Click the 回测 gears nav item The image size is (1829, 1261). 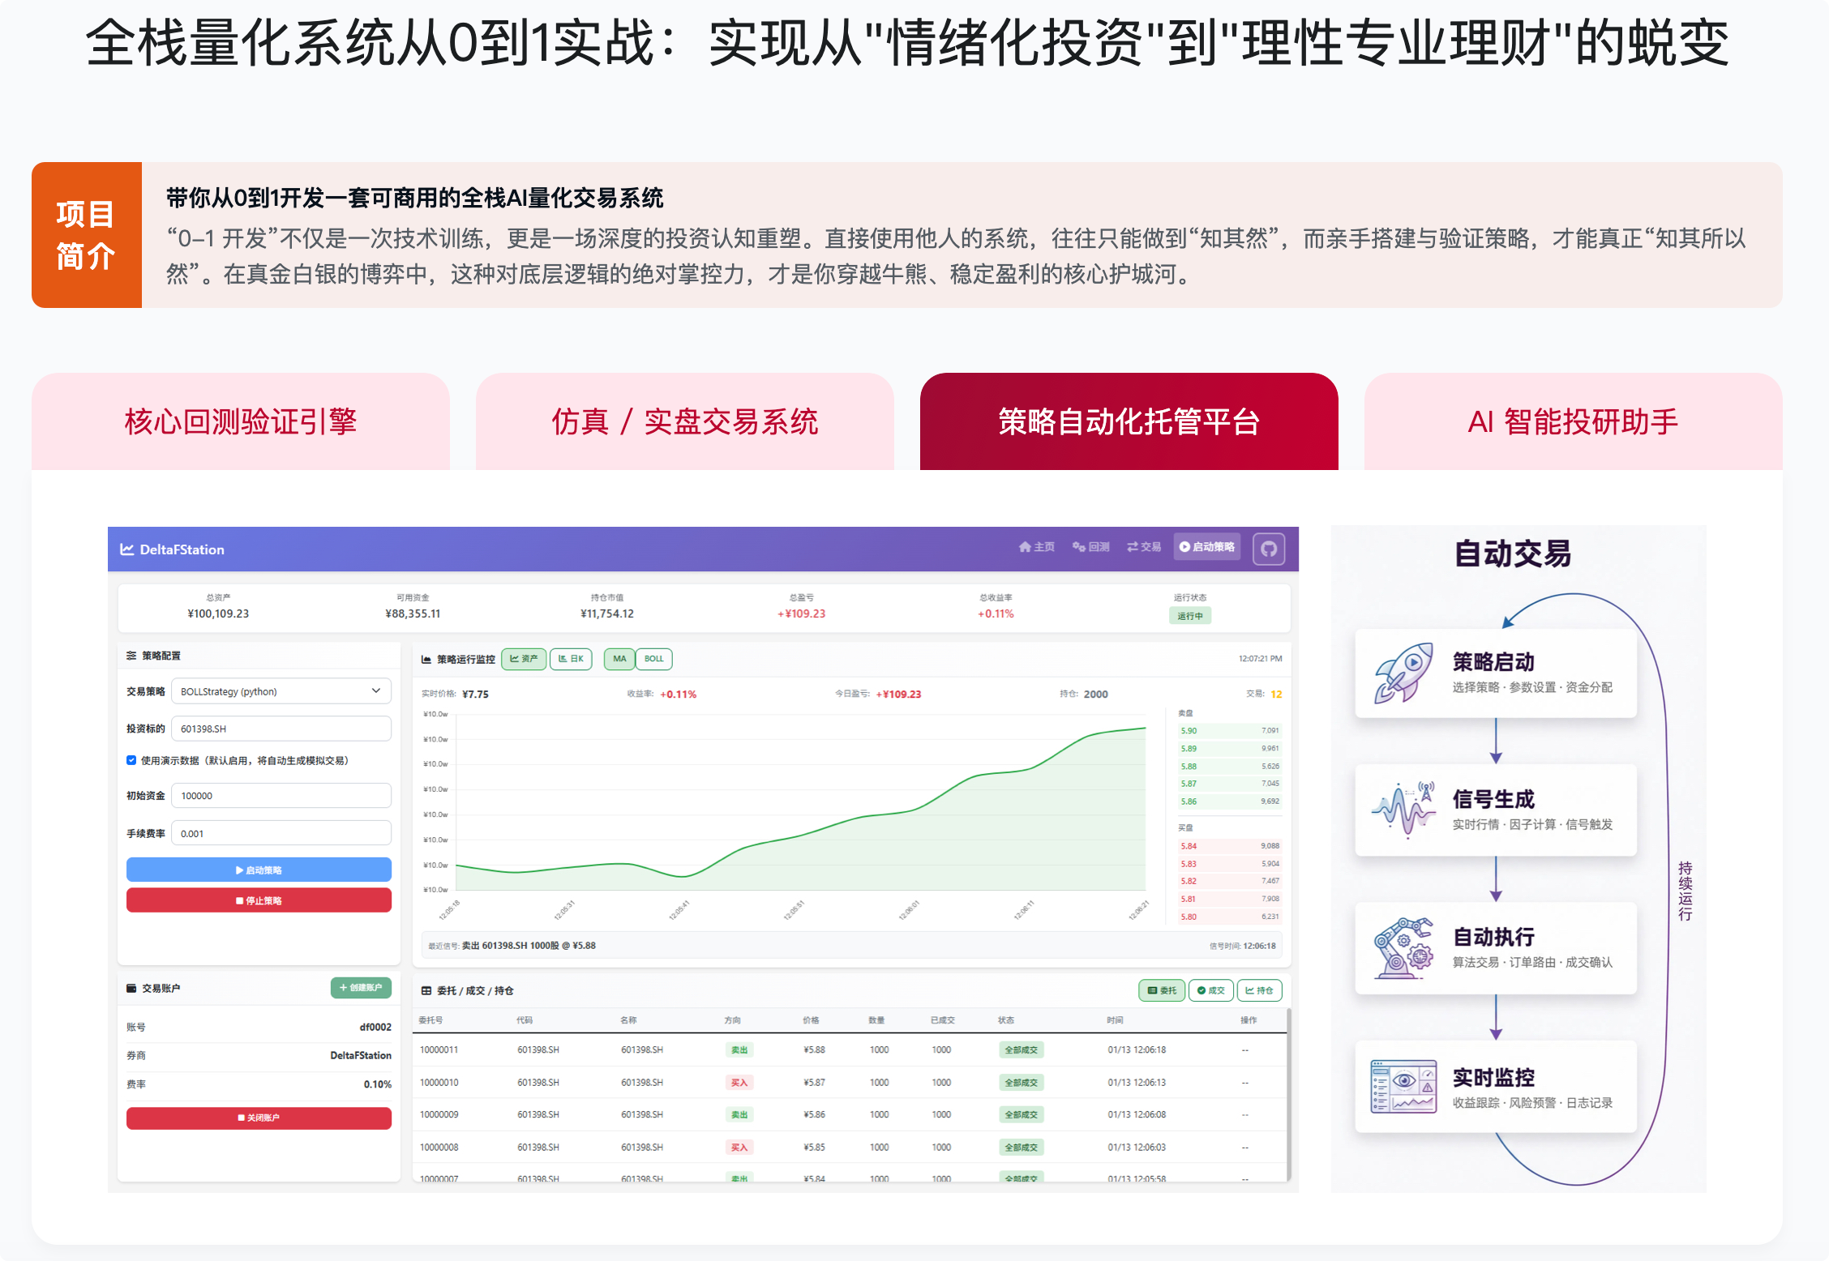(1090, 547)
